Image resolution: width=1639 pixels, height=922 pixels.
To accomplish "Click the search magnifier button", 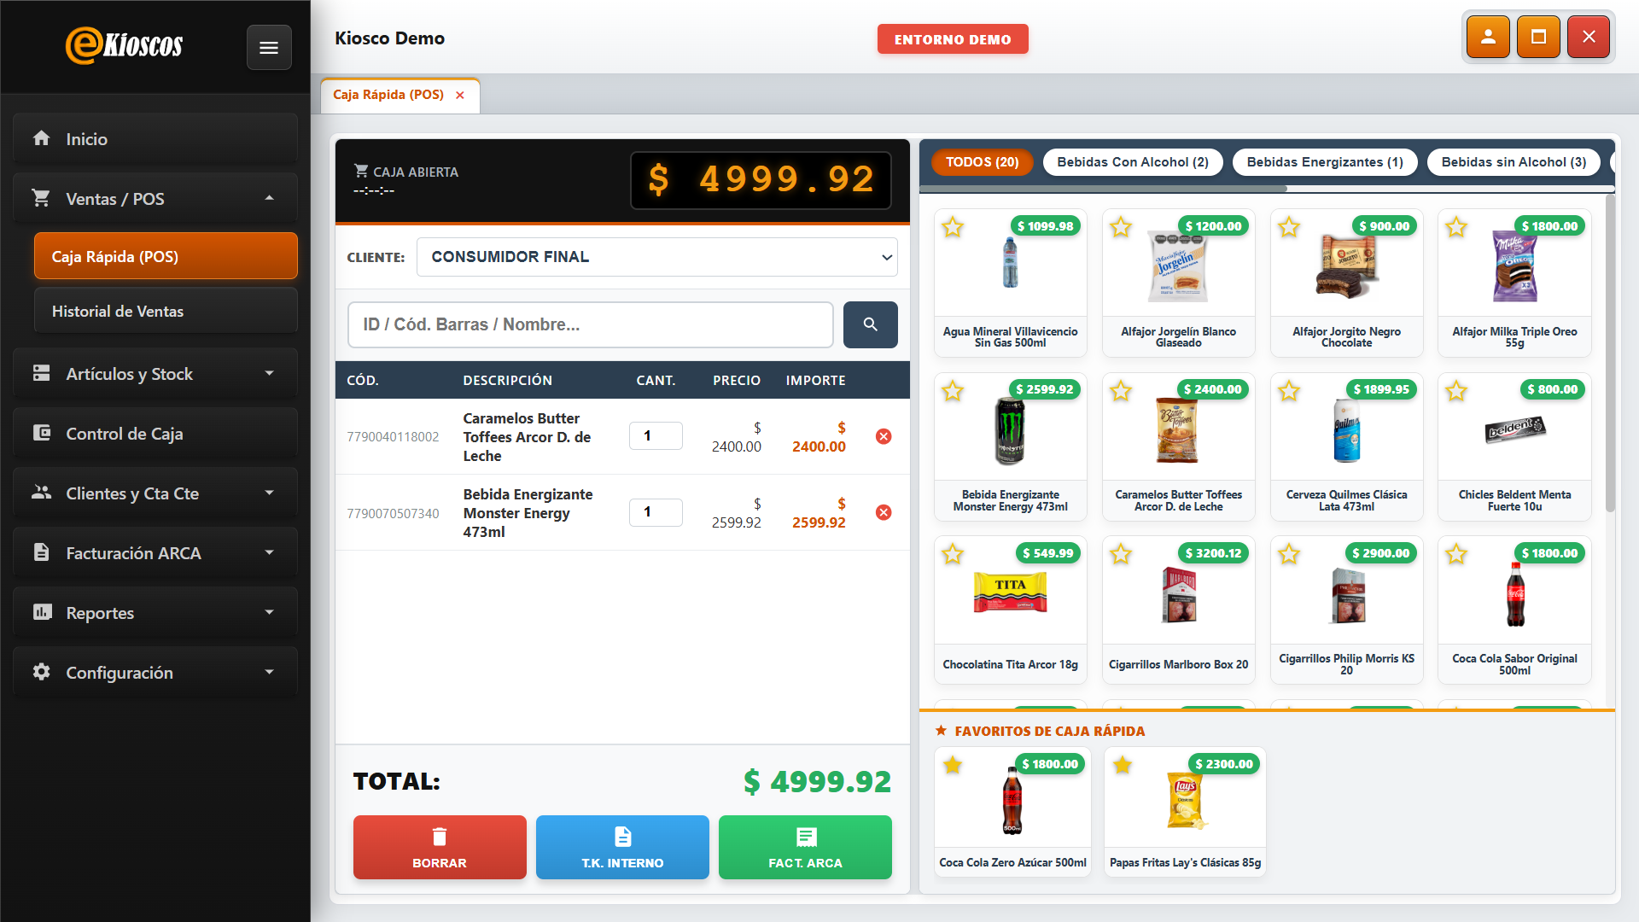I will (870, 324).
